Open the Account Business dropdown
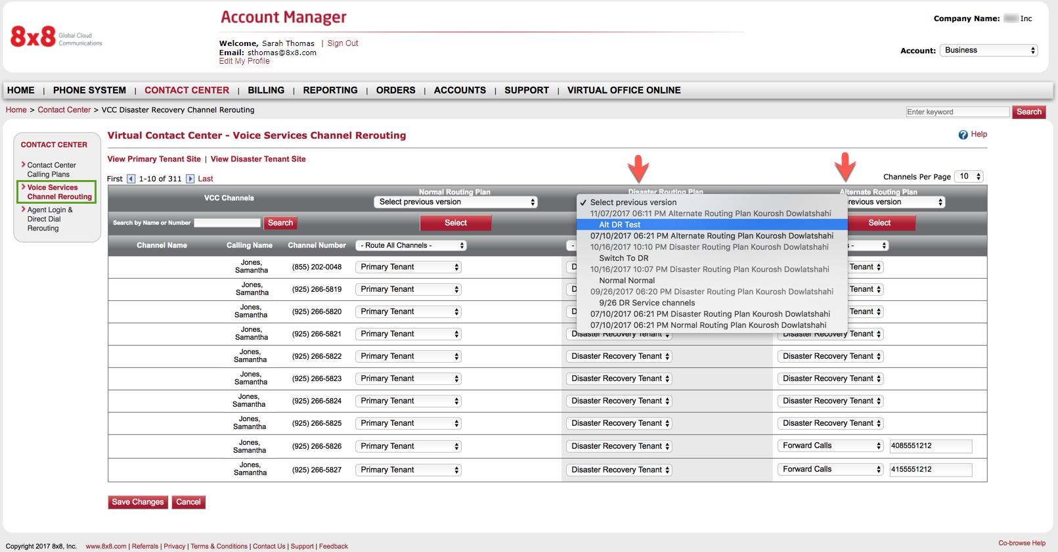Viewport: 1058px width, 552px height. (x=989, y=51)
